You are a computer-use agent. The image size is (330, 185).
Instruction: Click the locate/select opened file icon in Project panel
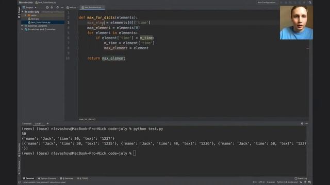[47, 7]
